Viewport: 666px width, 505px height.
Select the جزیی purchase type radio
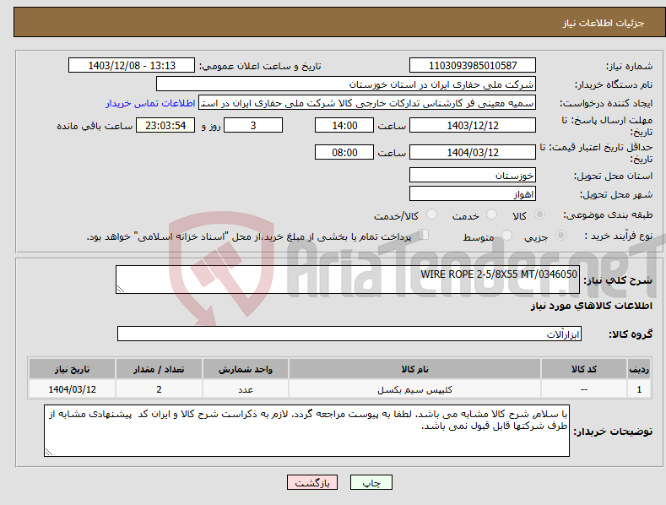click(560, 235)
